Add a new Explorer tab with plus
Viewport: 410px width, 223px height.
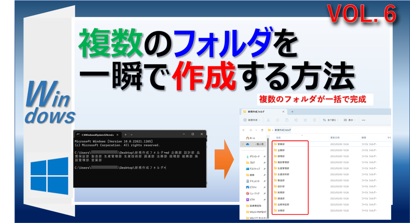tap(292, 112)
